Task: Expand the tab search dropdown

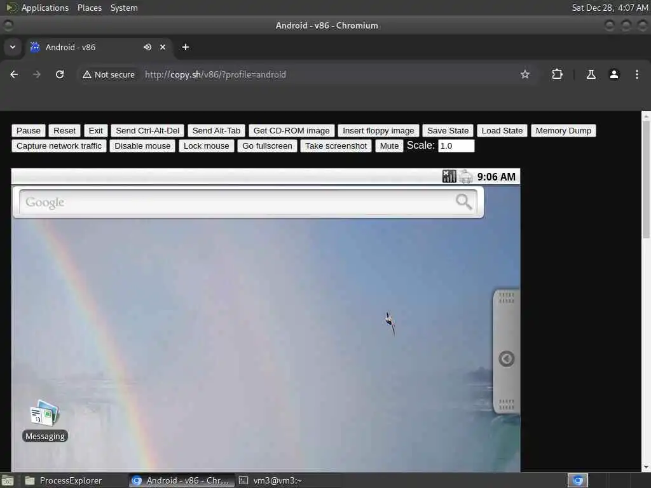Action: pos(13,47)
